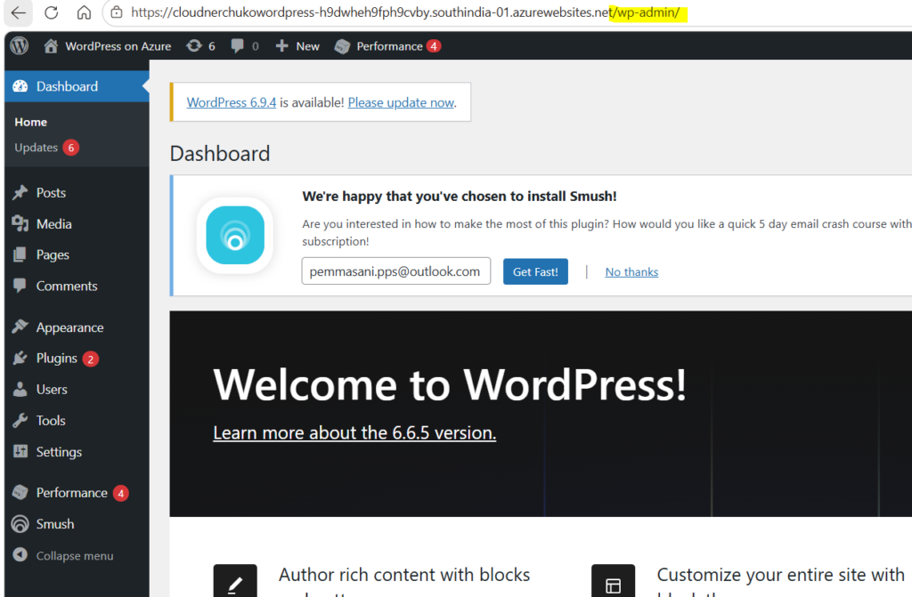Click the Comments bubble icon in sidebar
Viewport: 912px width, 597px height.
tap(20, 286)
